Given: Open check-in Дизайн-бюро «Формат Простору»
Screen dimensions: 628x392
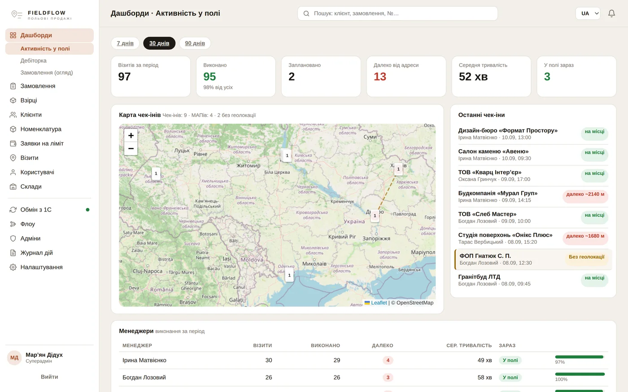Looking at the screenshot, I should coord(533,134).
